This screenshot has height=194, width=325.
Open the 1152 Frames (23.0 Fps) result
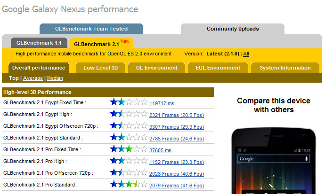(177, 162)
